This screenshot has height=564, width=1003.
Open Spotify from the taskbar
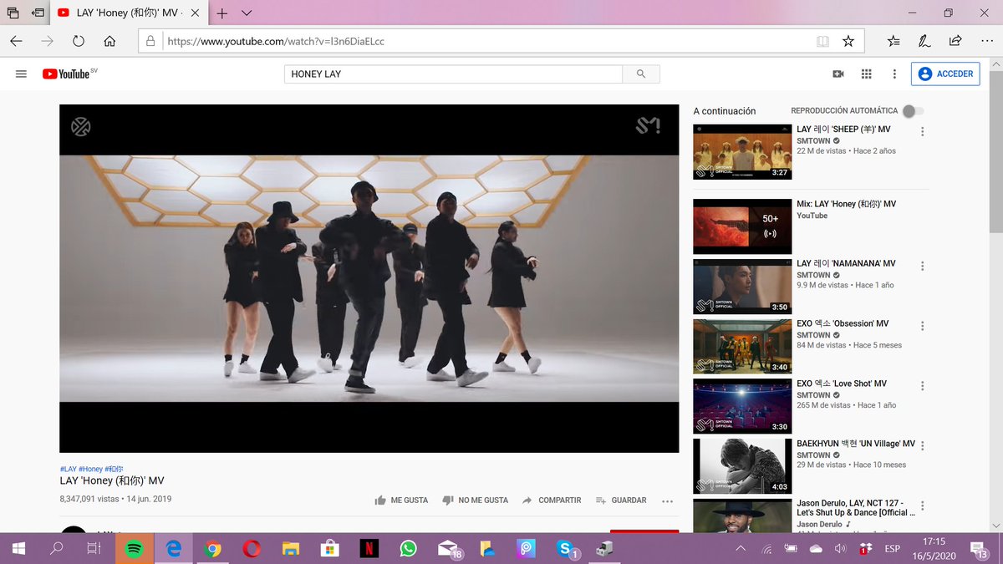(x=134, y=548)
